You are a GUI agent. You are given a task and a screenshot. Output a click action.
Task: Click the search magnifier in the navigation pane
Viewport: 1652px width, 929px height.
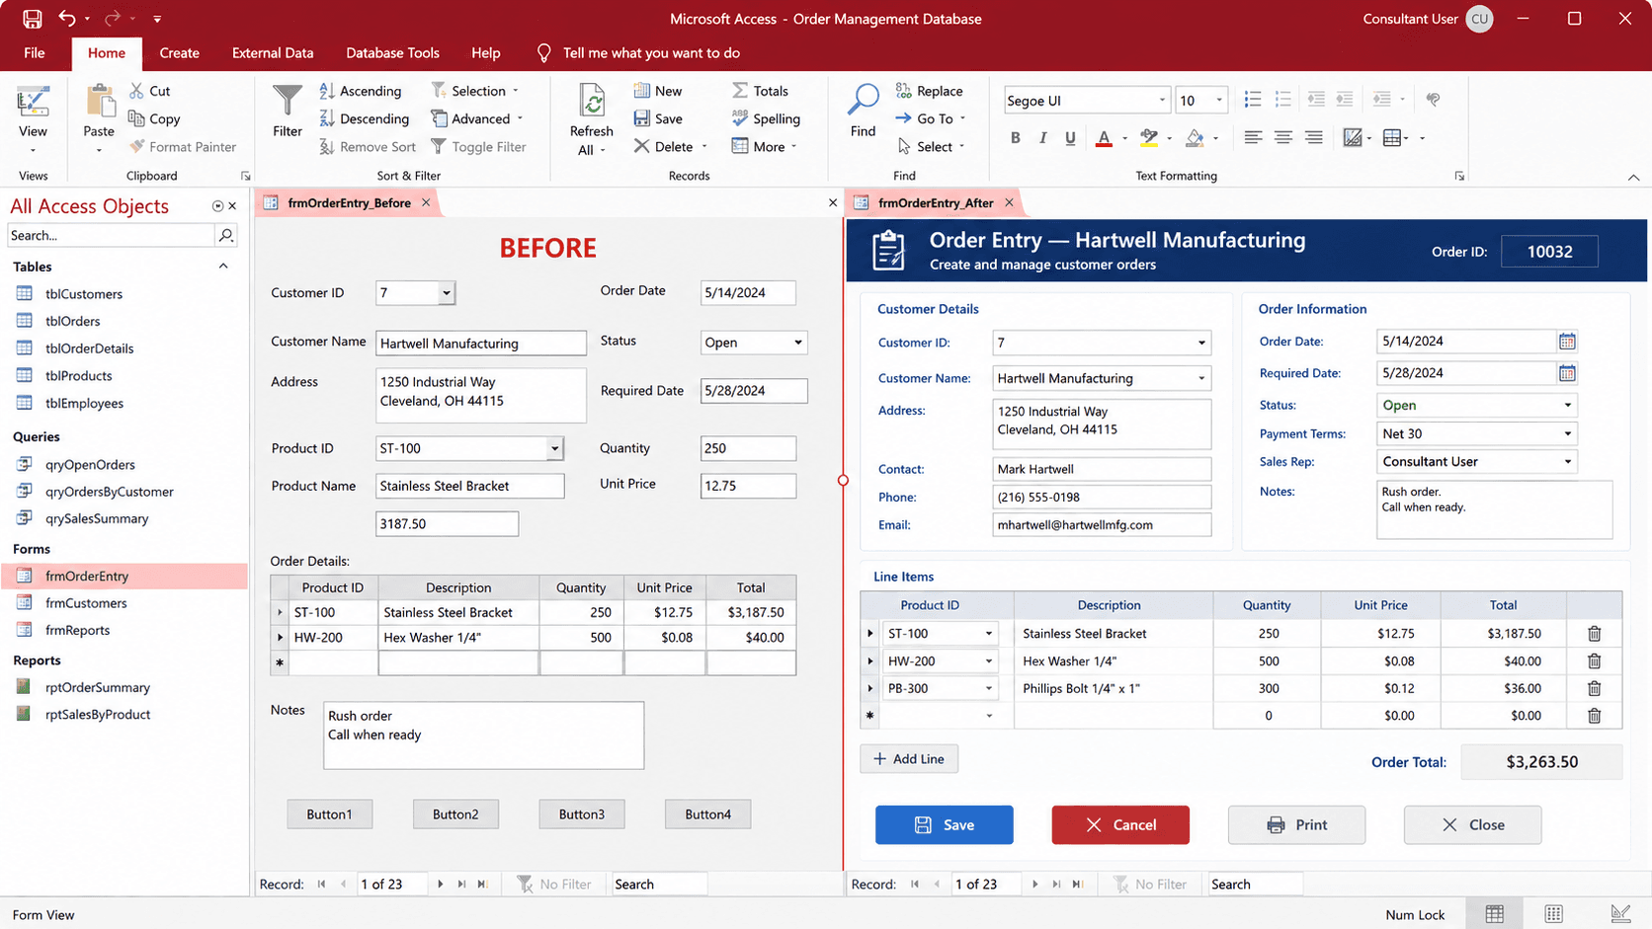226,235
